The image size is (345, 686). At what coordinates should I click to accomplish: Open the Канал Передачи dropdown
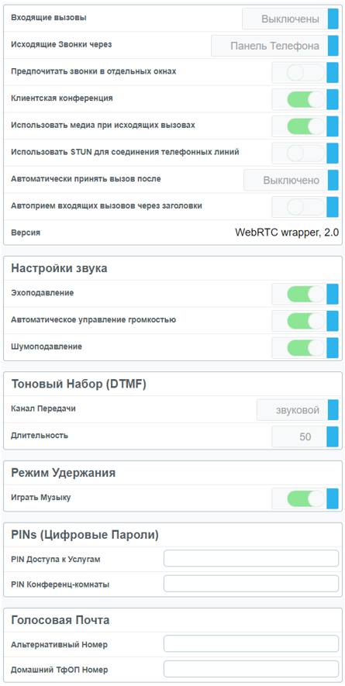click(x=298, y=410)
